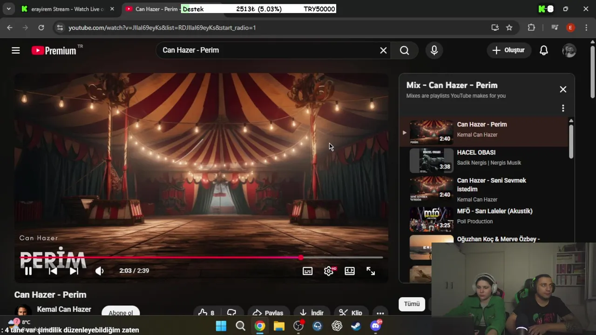596x335 pixels.
Task: Install or cast from the address bar icon
Action: 495,27
